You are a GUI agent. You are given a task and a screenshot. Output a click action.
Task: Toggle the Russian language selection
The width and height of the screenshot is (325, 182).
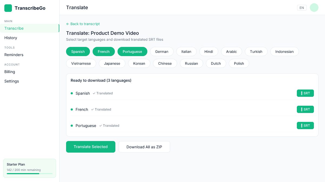[x=191, y=63]
